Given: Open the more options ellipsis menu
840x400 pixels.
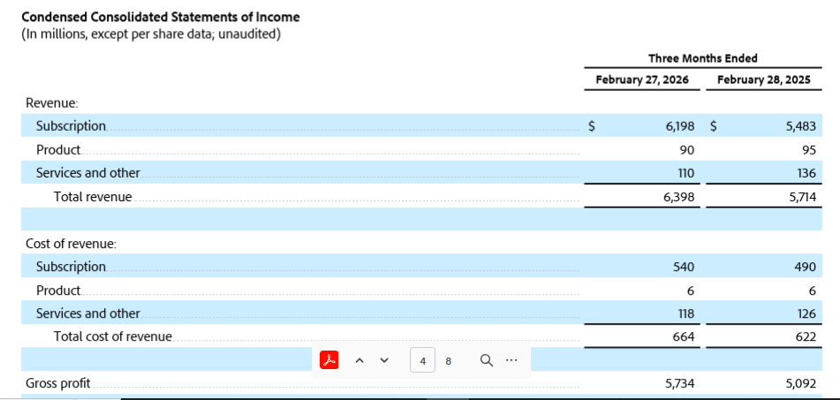Looking at the screenshot, I should (511, 360).
